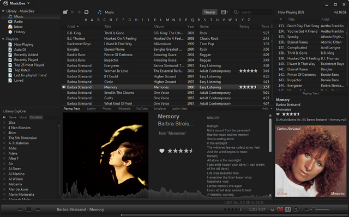This screenshot has height=217, width=349.
Task: Click the speaker playing indicator on Memory row
Action: coord(64,87)
